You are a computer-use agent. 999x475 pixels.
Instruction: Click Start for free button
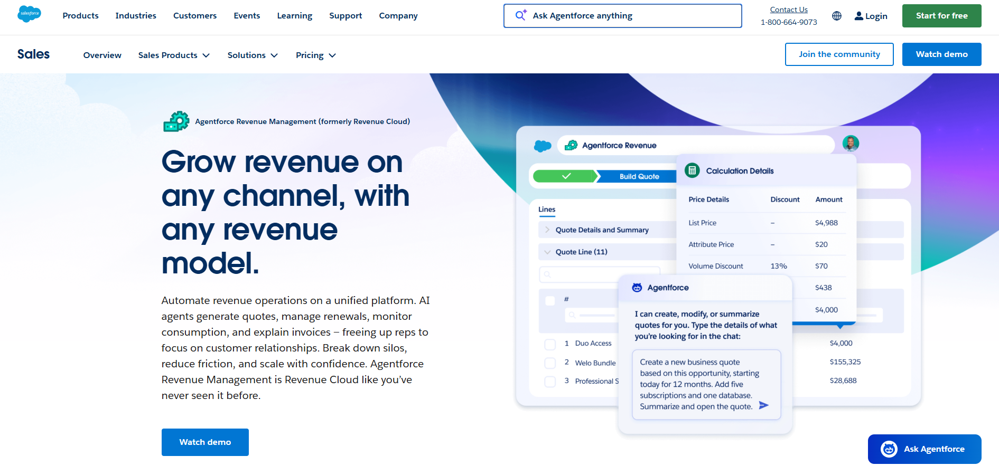point(941,16)
